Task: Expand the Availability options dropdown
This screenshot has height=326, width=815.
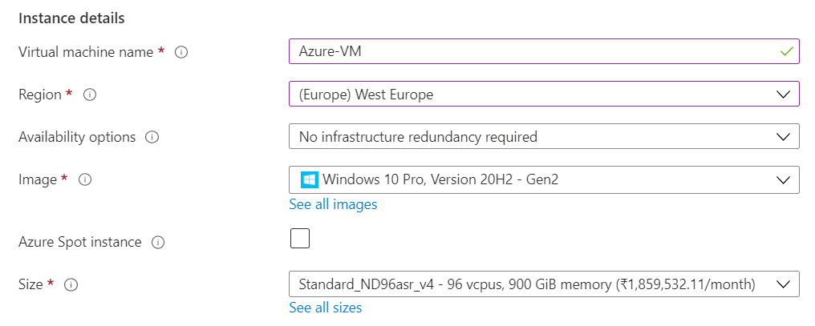Action: tap(529, 137)
